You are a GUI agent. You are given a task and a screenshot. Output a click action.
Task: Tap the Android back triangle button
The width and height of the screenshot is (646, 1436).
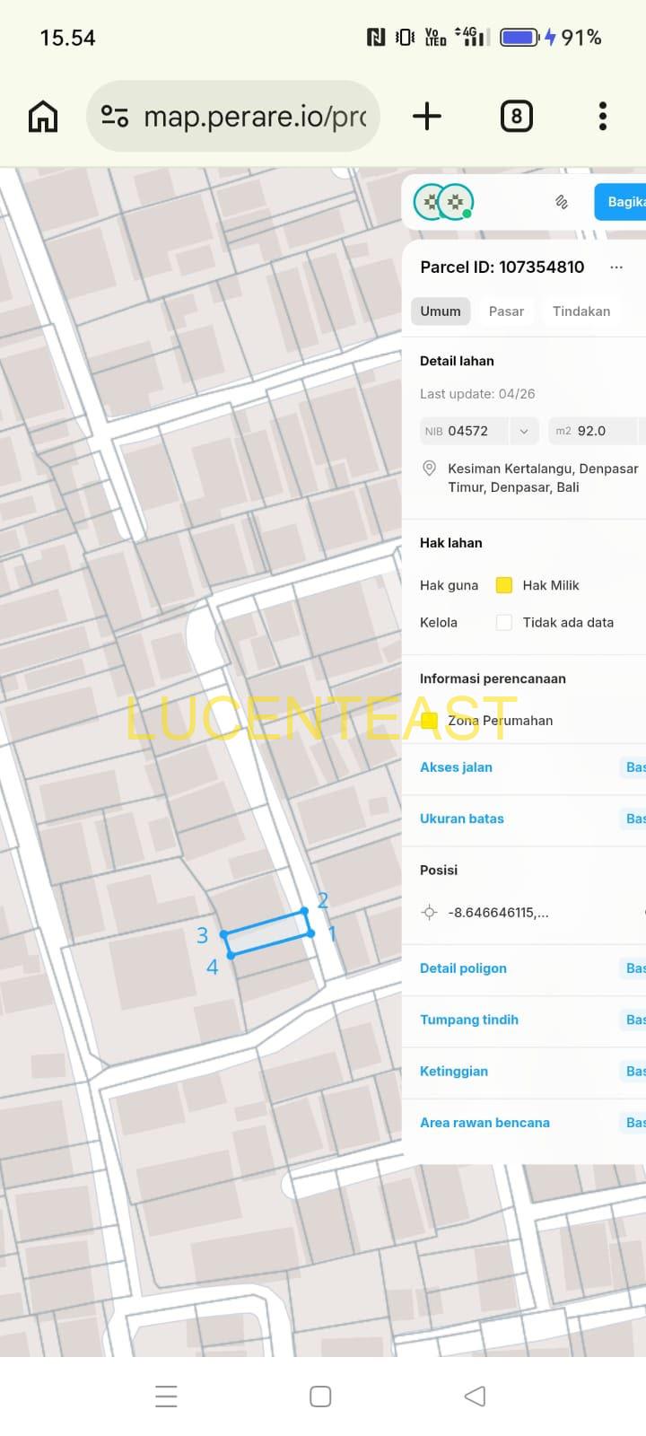coord(476,1397)
